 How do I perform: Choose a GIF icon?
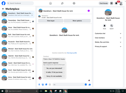point(50,84)
